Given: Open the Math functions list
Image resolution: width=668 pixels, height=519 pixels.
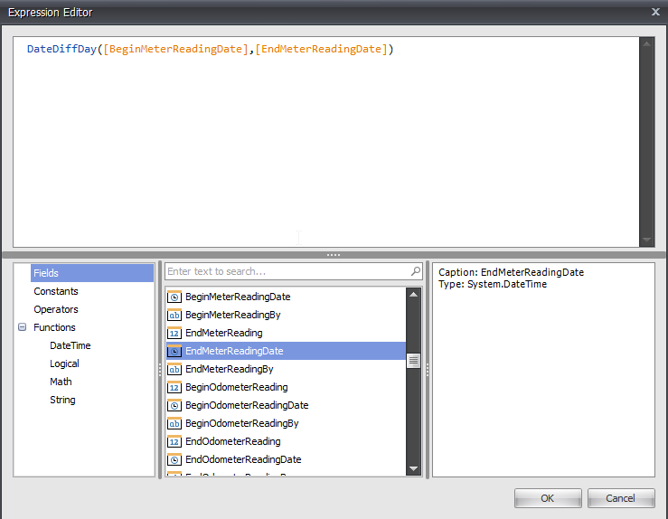Looking at the screenshot, I should [x=61, y=382].
